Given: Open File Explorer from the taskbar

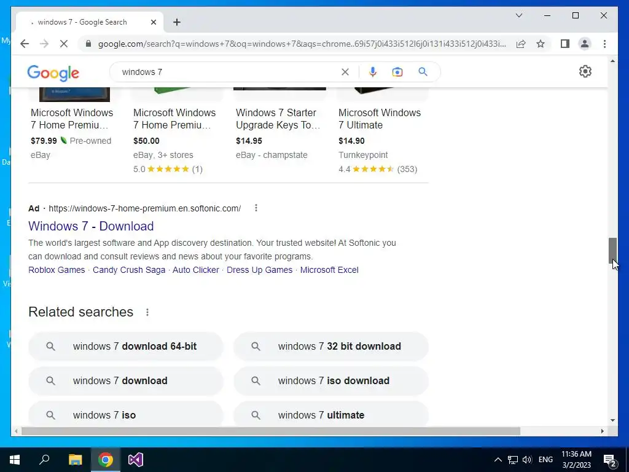Looking at the screenshot, I should [x=75, y=460].
